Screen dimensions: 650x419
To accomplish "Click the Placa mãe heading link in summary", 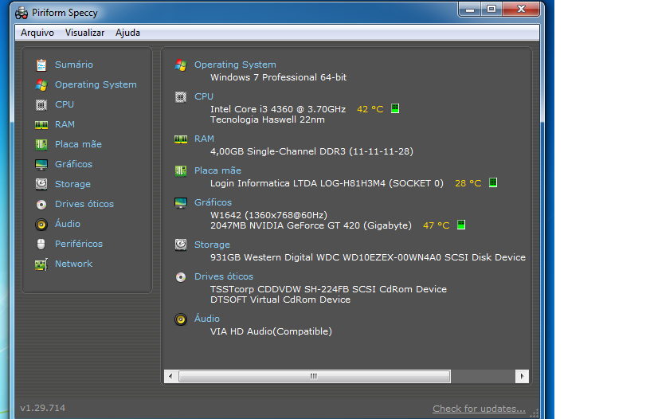I will coord(217,170).
